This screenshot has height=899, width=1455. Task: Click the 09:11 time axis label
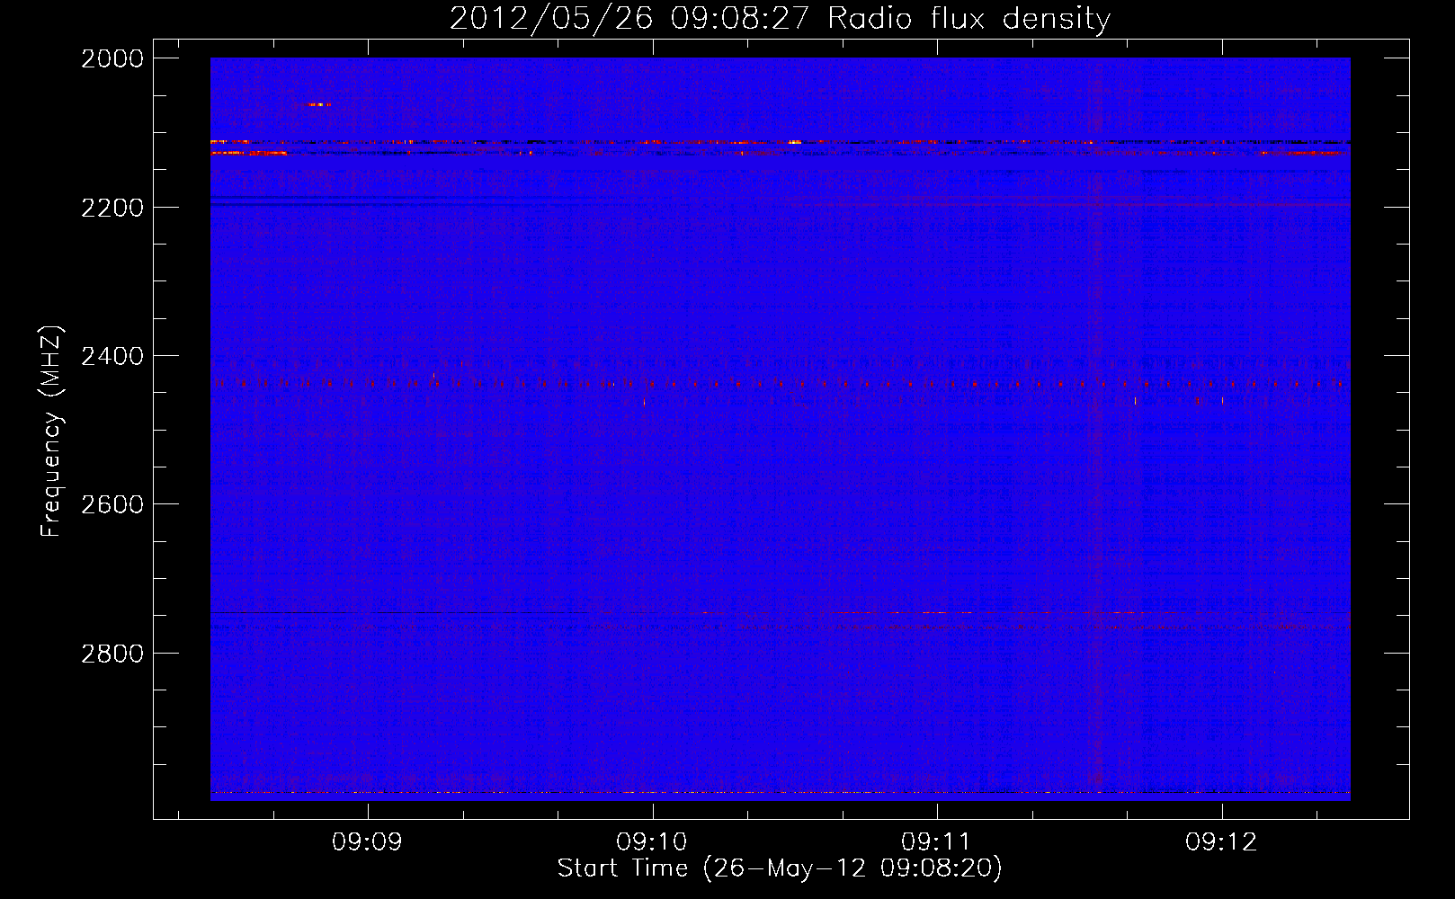tap(936, 842)
